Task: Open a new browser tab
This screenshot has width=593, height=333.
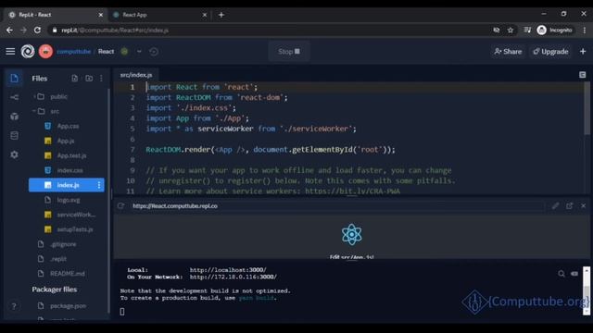Action: coord(221,15)
